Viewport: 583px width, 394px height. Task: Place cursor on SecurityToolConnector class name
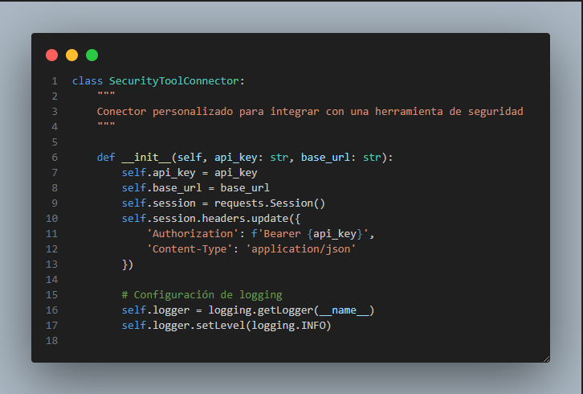point(174,80)
